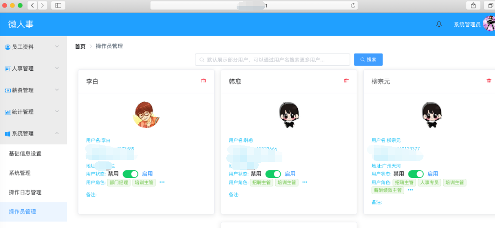Click the notification bell icon
Screen dimensions: 495x228
439,24
